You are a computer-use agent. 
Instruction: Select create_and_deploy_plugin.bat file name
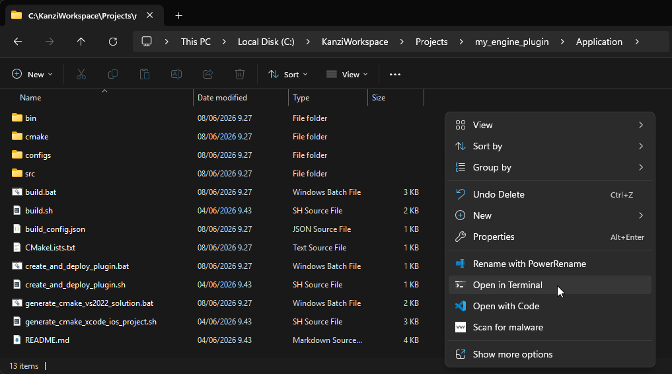point(77,266)
